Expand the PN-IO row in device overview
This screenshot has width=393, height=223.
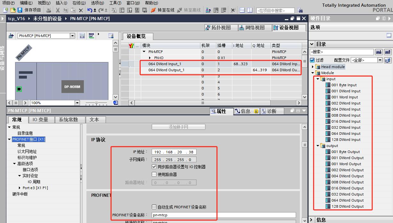(x=150, y=58)
